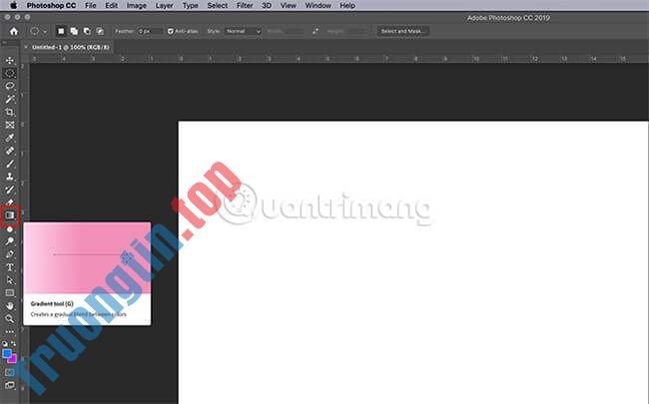Change the screen mode
Viewport: 649px width, 404px height.
pyautogui.click(x=10, y=385)
